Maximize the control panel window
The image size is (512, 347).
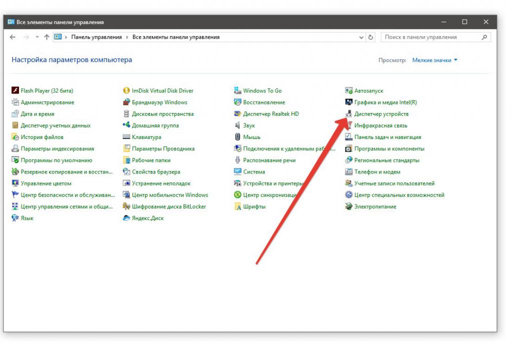click(x=464, y=22)
